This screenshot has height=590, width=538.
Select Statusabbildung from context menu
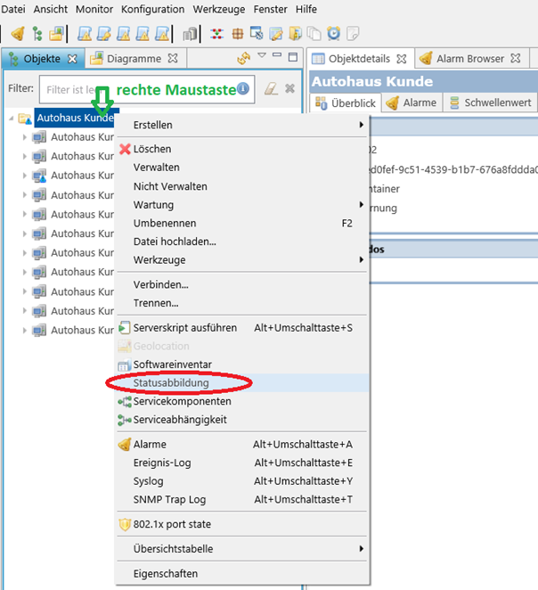tap(171, 383)
